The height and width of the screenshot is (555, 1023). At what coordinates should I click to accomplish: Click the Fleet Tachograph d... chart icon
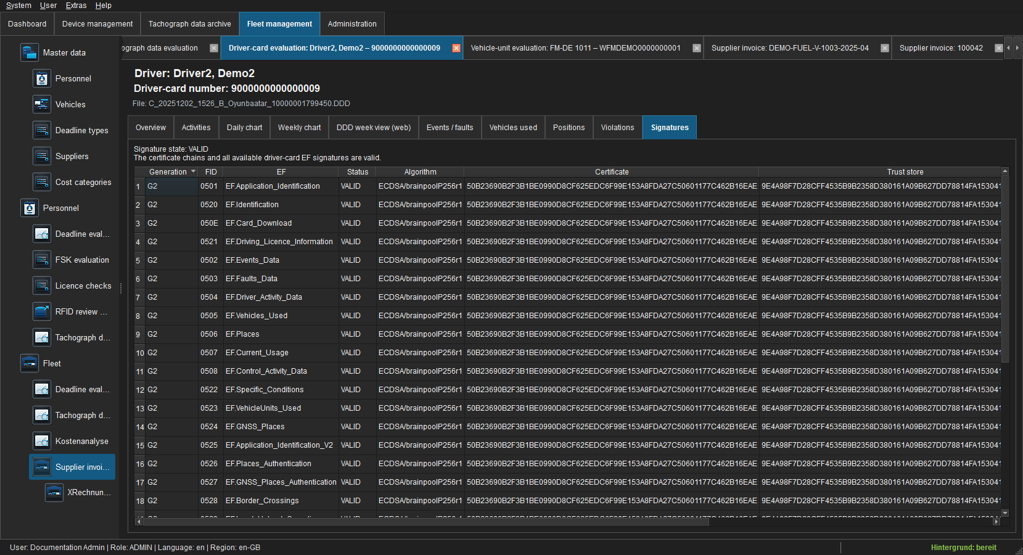click(41, 415)
